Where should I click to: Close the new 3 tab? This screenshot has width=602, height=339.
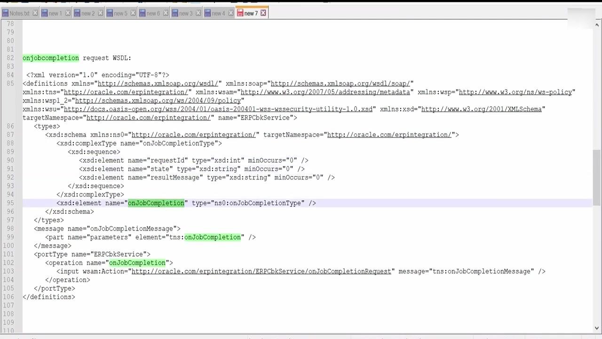pyautogui.click(x=198, y=13)
